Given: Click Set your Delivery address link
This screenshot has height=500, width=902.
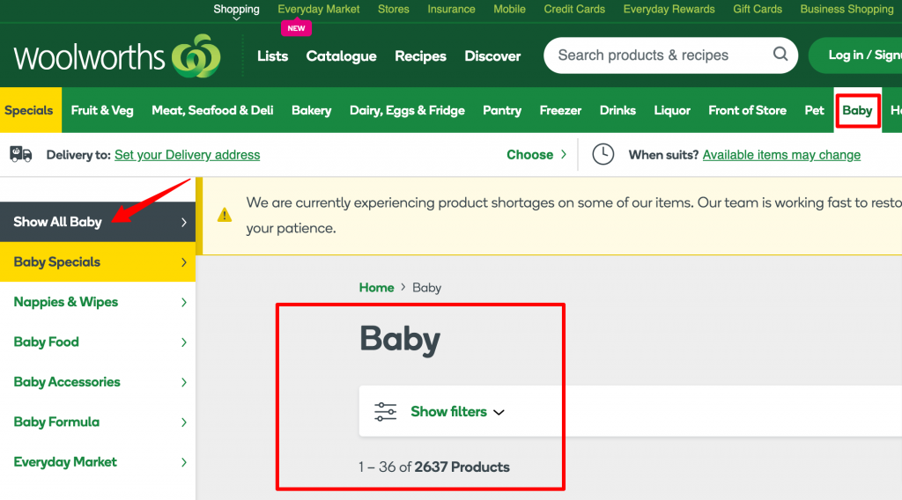Looking at the screenshot, I should pos(187,155).
